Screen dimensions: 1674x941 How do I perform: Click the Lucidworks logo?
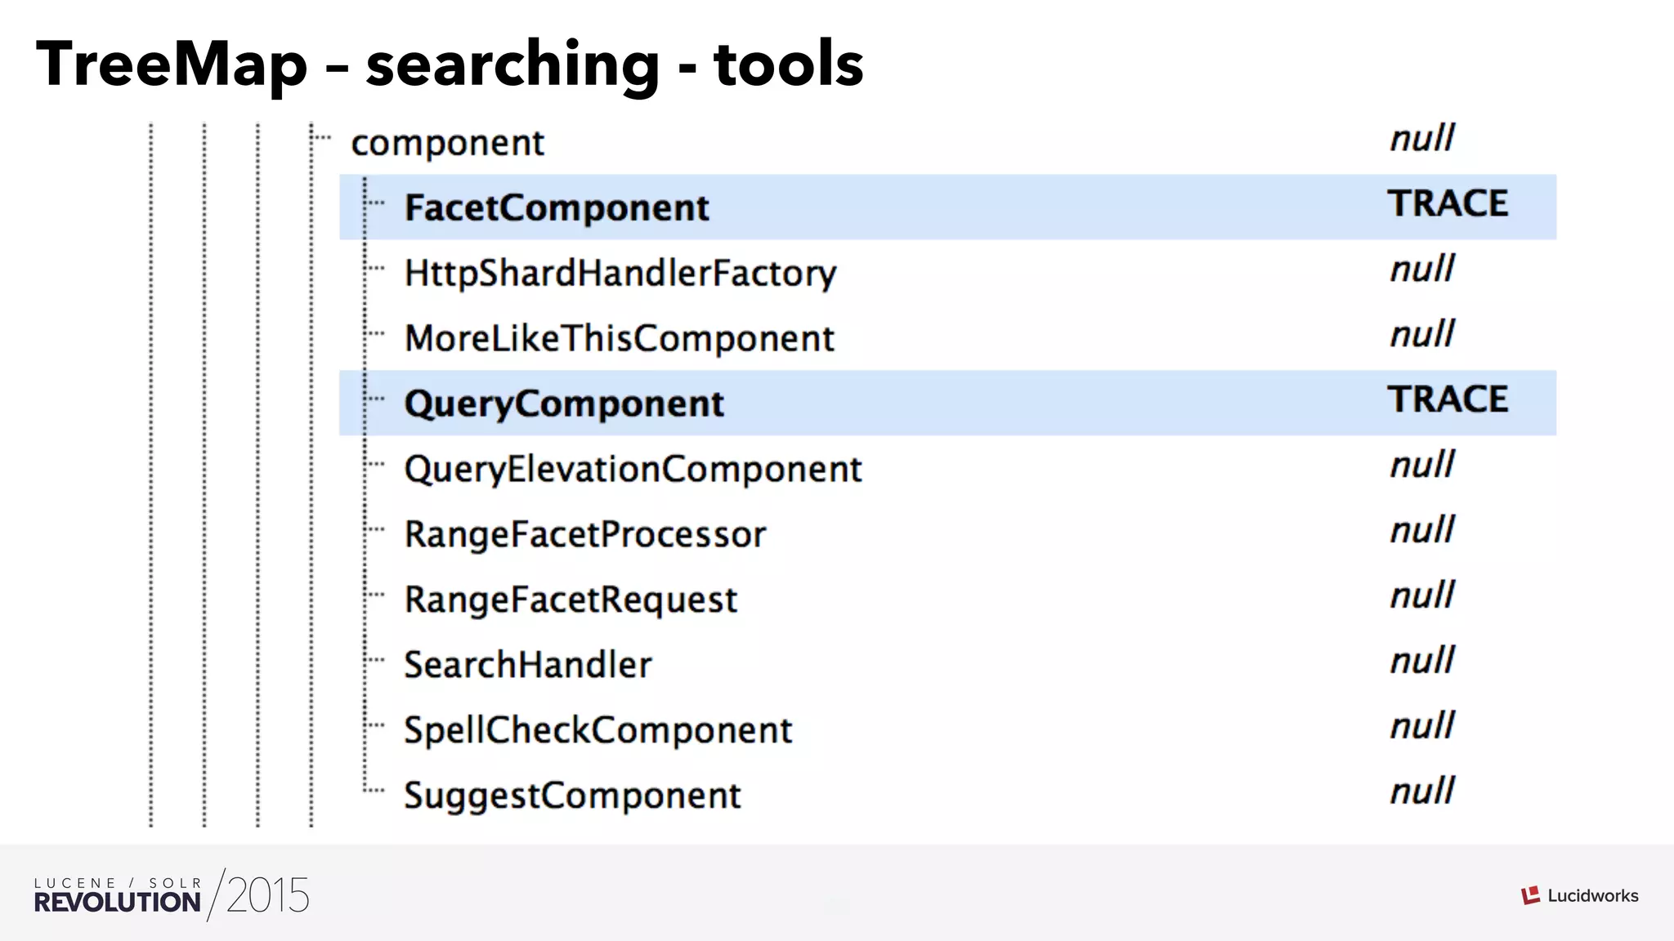coord(1579,895)
